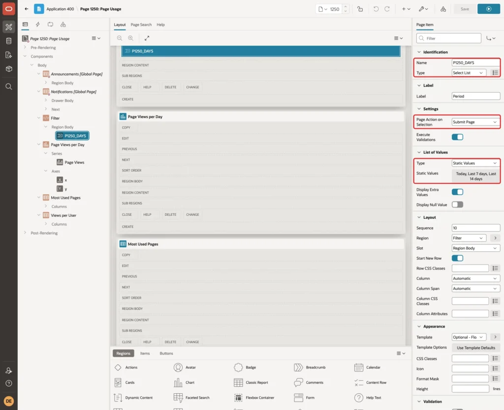Open the Administration user icon
The height and width of the screenshot is (410, 504).
[9, 371]
